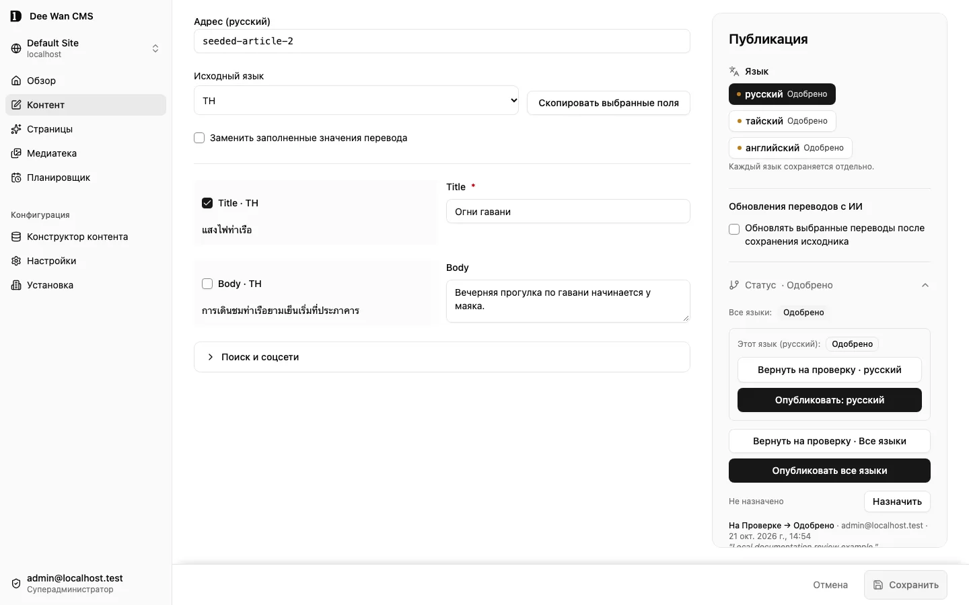Screen dimensions: 969x605
Task: Click Опубликовать все языки button
Action: coord(830,471)
